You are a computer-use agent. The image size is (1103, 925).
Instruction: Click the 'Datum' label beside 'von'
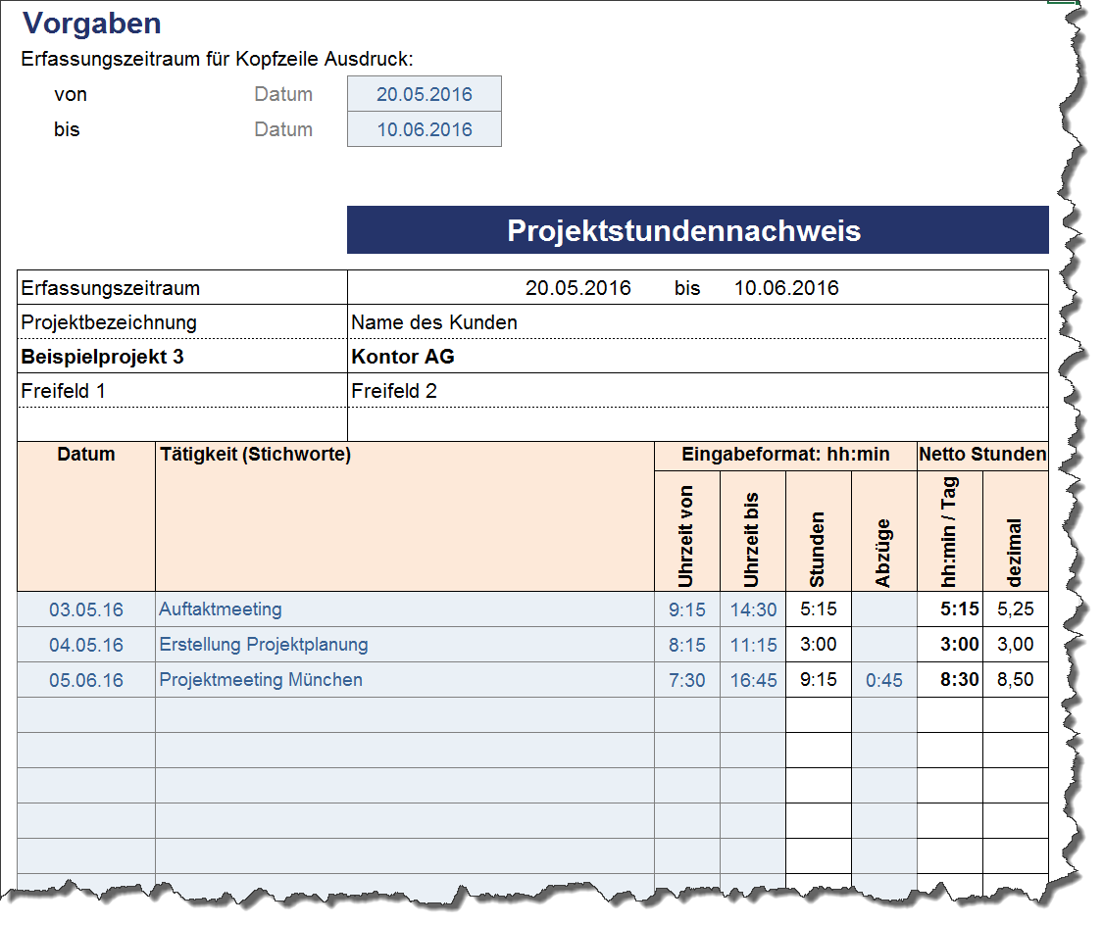[x=283, y=94]
